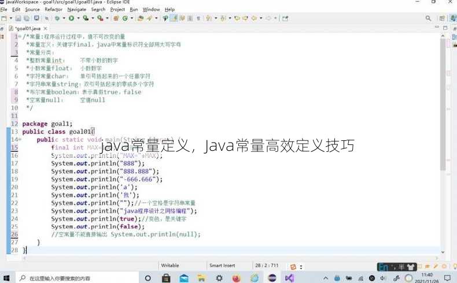This screenshot has height=283, width=457.
Task: Expand the Run configurations dropdown
Action: tap(78, 18)
